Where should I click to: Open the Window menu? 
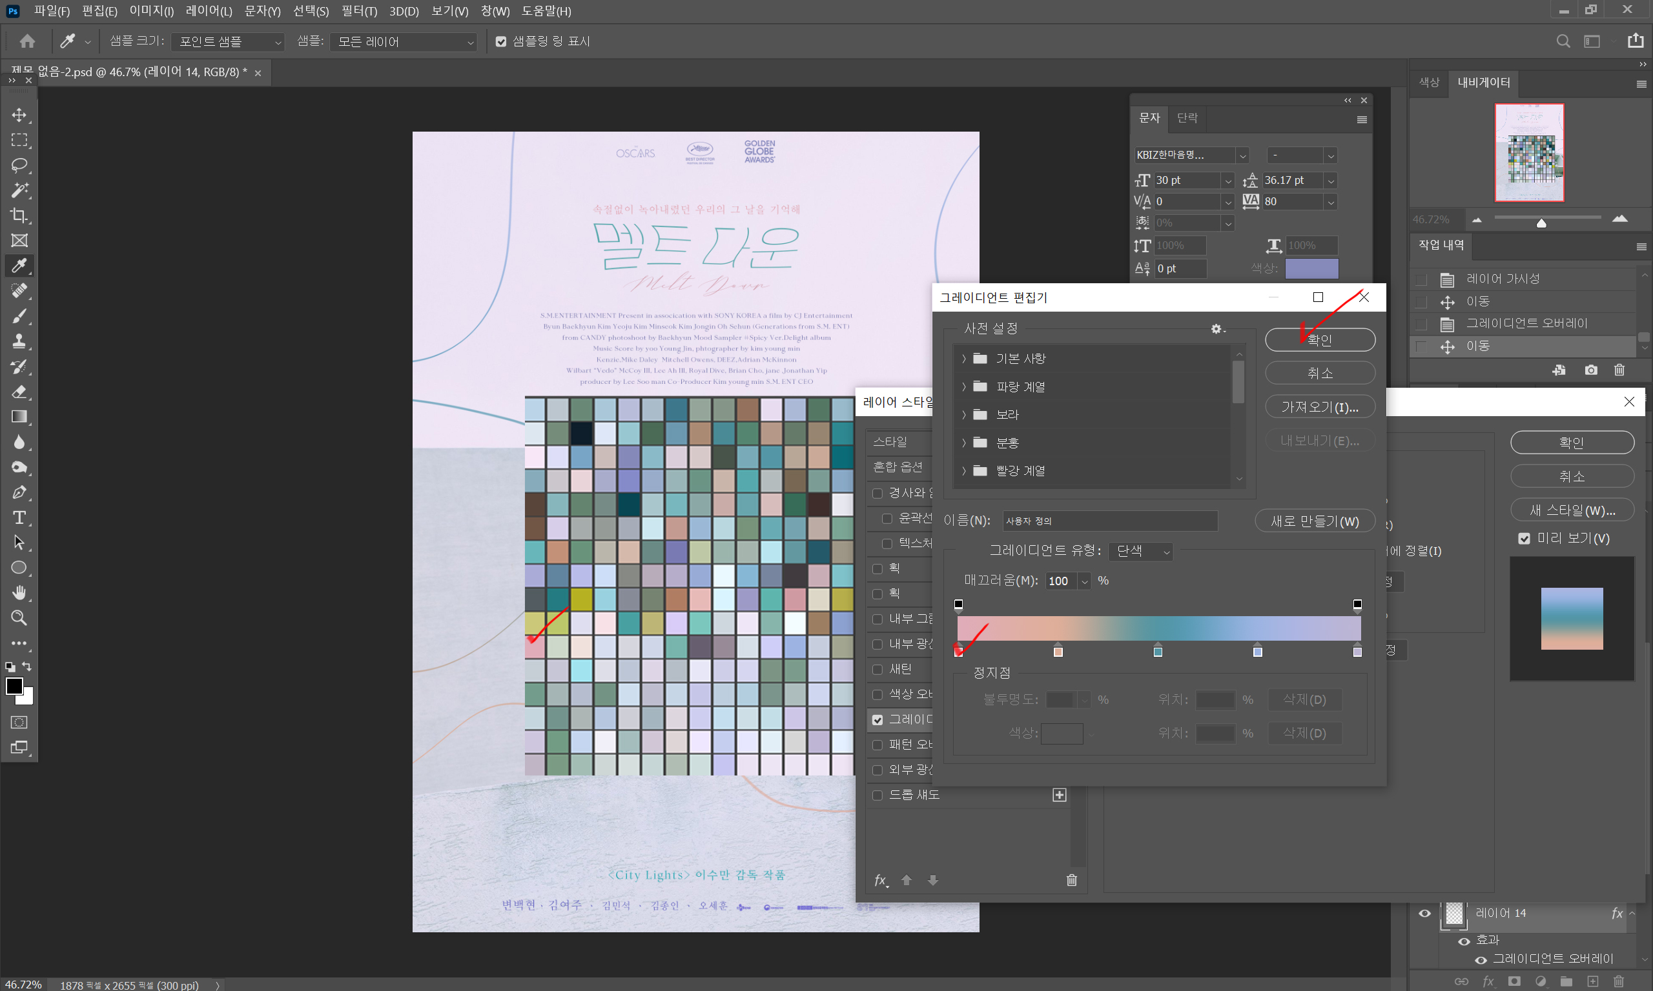pos(495,11)
